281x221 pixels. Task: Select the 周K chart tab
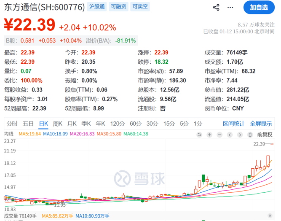58,124
